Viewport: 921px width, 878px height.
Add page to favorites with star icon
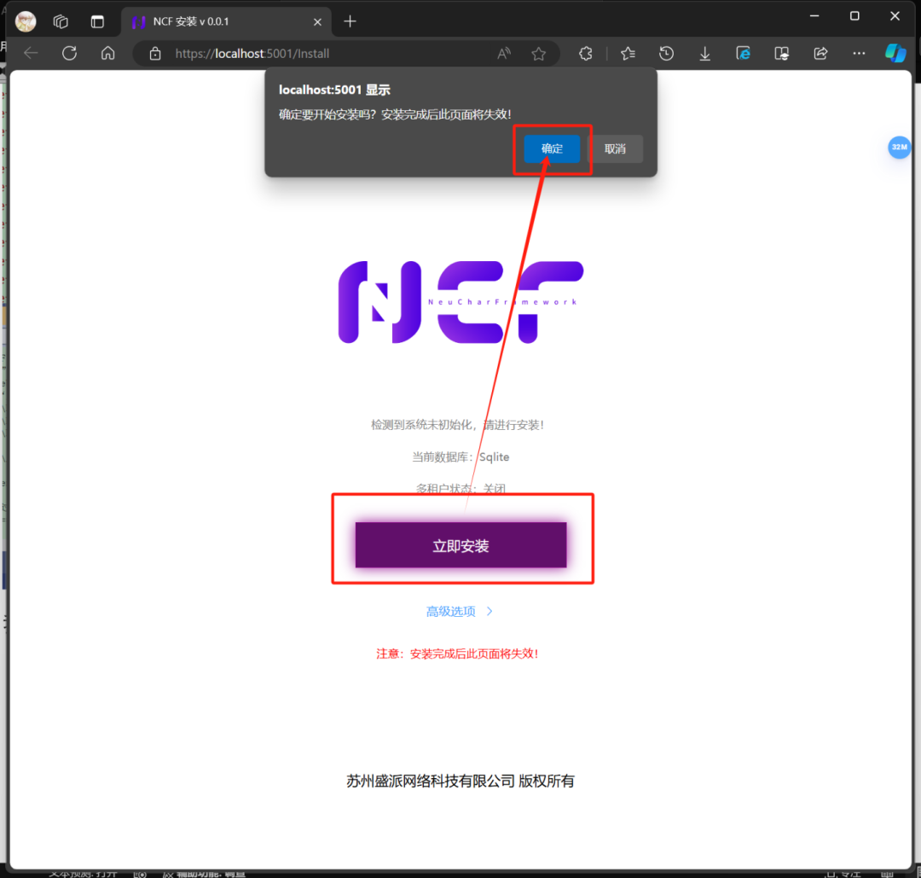pos(539,54)
